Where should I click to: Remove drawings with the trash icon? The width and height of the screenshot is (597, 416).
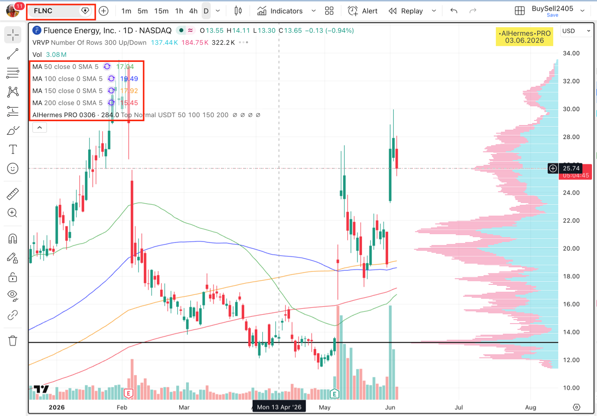13,341
